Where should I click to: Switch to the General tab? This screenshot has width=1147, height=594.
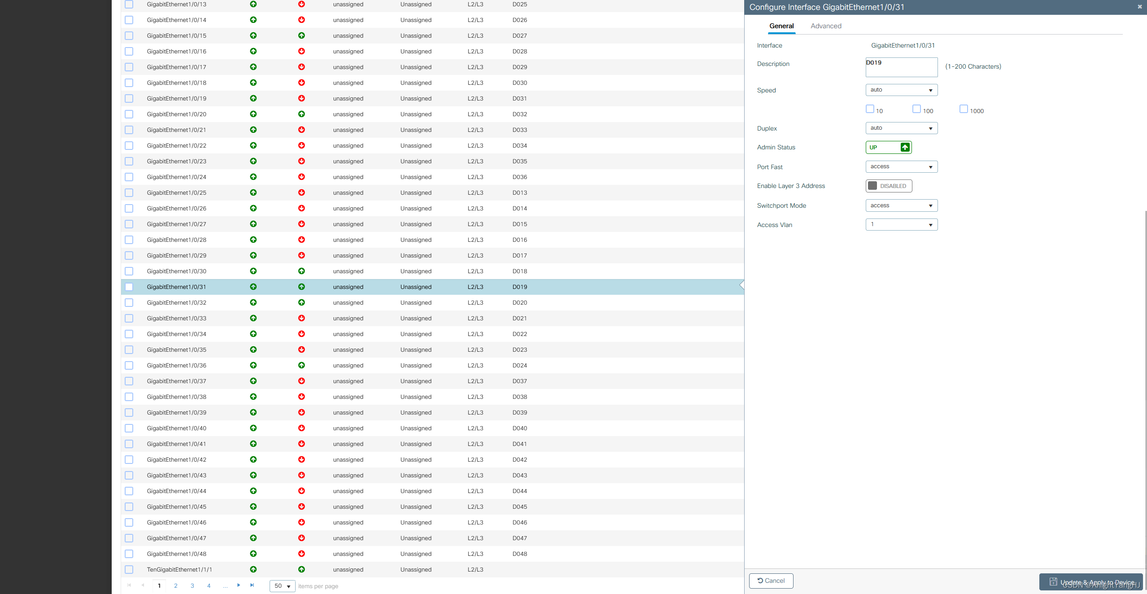pyautogui.click(x=781, y=26)
